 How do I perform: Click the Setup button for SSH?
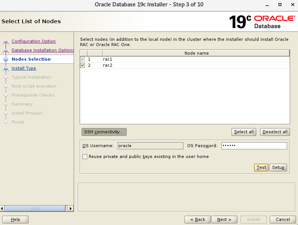[x=278, y=167]
